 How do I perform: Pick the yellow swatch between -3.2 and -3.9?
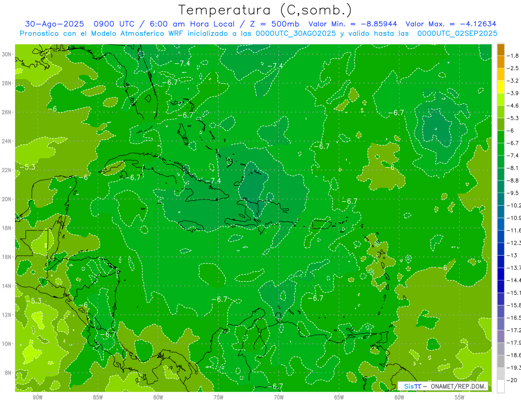tap(501, 87)
